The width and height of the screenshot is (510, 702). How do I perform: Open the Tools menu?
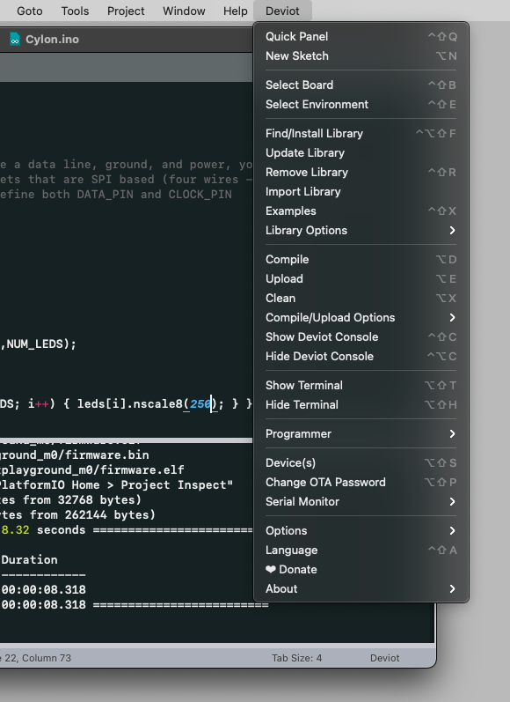coord(75,11)
